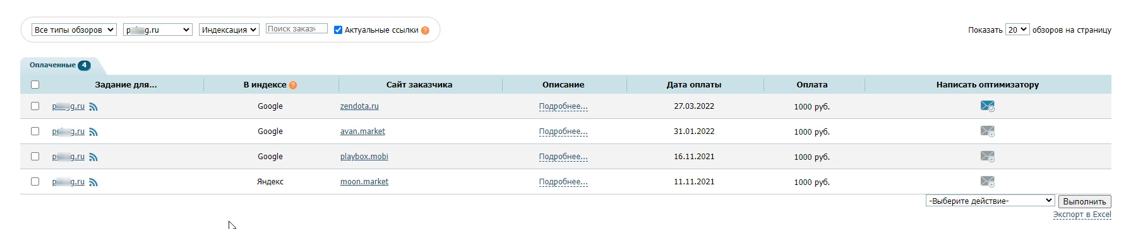Click envelope icon in avan.market row
The width and height of the screenshot is (1131, 229).
click(987, 131)
